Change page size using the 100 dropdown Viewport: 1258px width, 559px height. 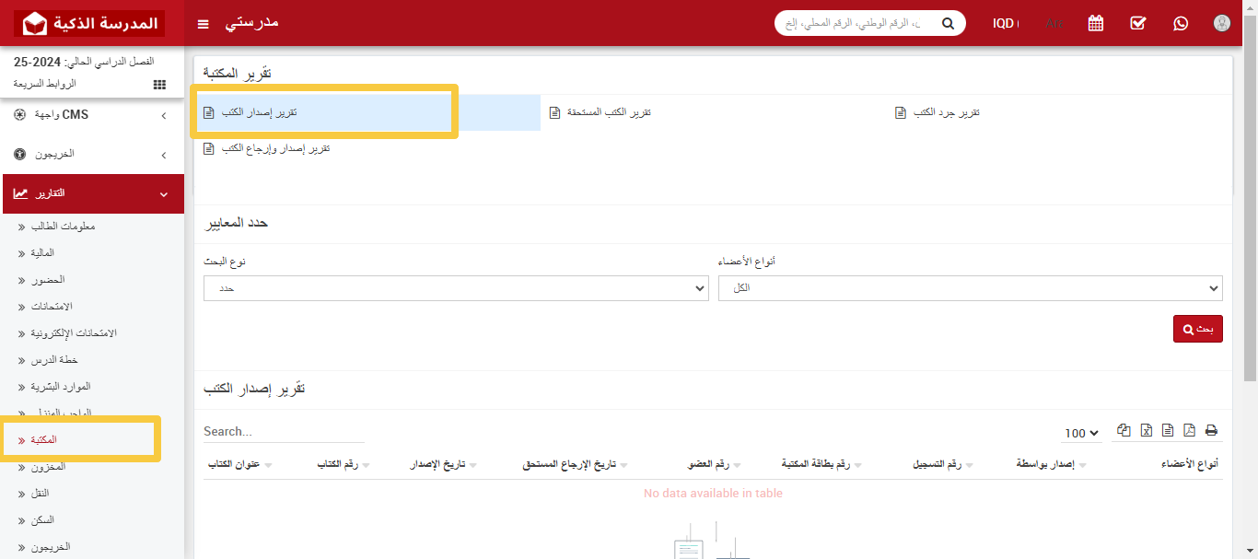pos(1080,433)
